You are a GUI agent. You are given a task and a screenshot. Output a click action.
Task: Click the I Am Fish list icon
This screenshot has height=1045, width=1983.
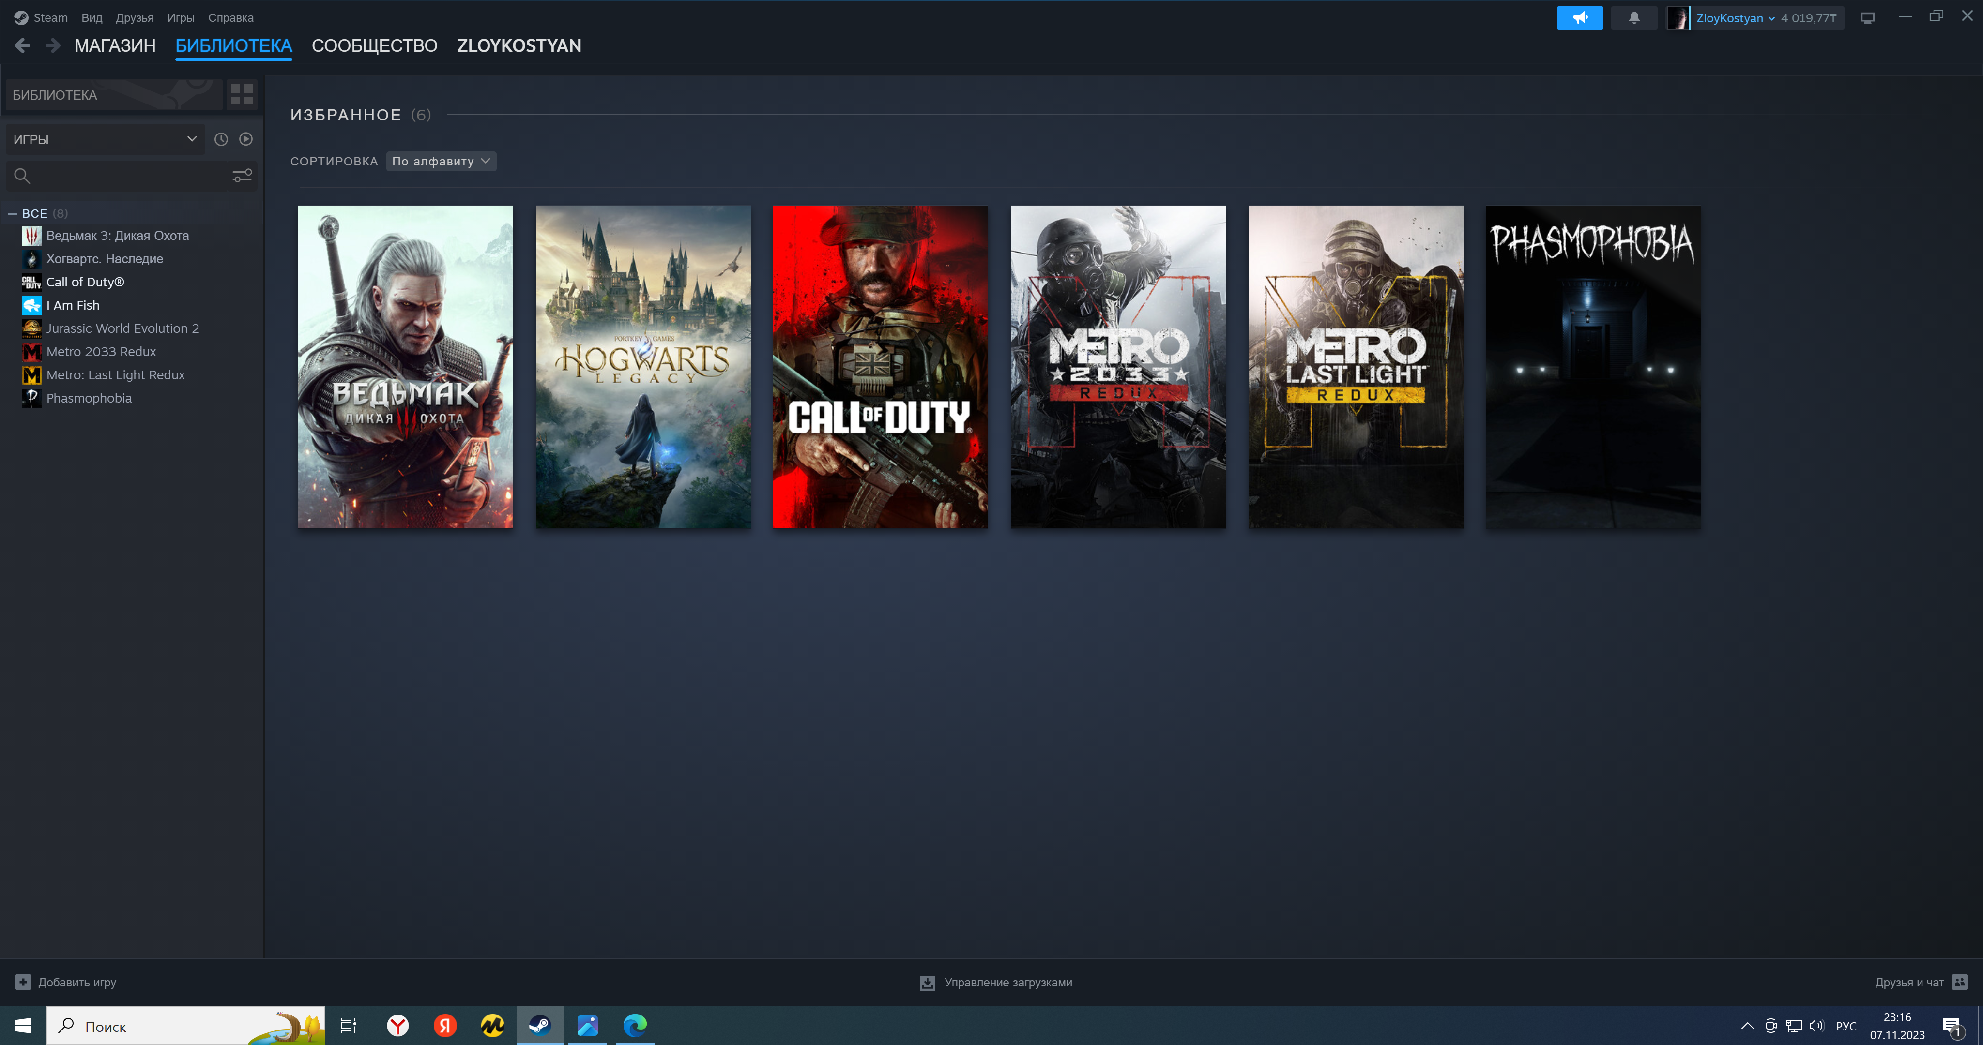point(31,305)
